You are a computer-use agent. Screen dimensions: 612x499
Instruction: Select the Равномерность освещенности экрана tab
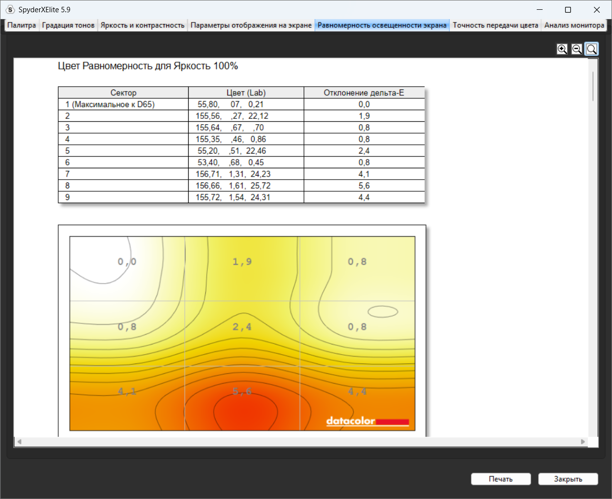point(382,25)
